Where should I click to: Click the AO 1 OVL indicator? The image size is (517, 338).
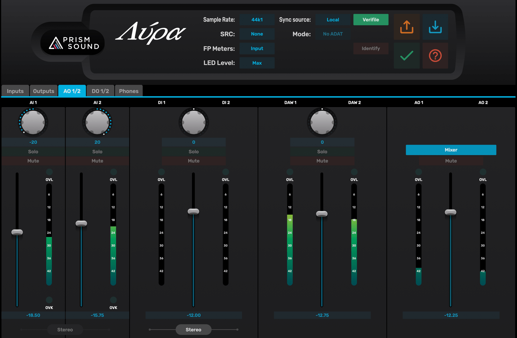[419, 172]
